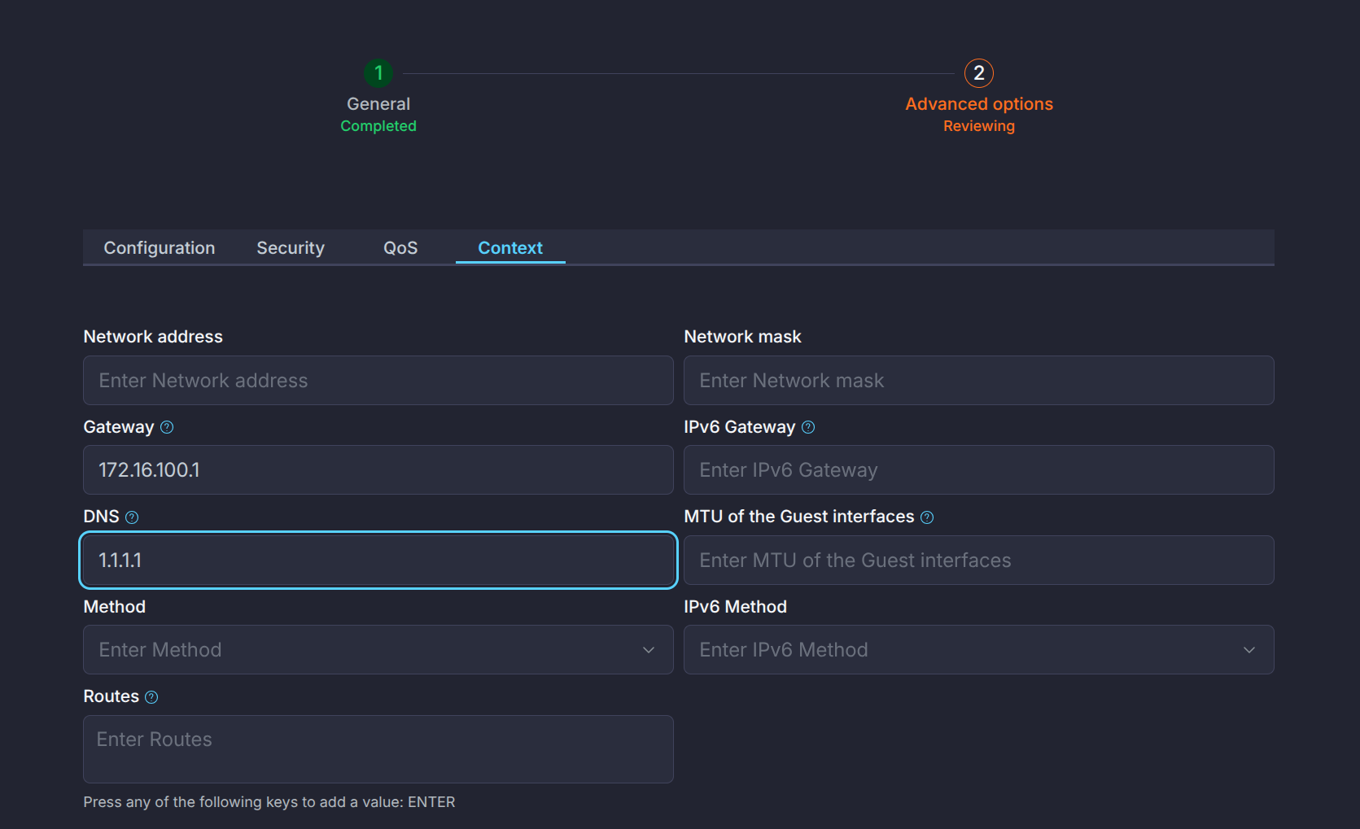Select the Context tab
This screenshot has width=1360, height=829.
pyautogui.click(x=510, y=248)
